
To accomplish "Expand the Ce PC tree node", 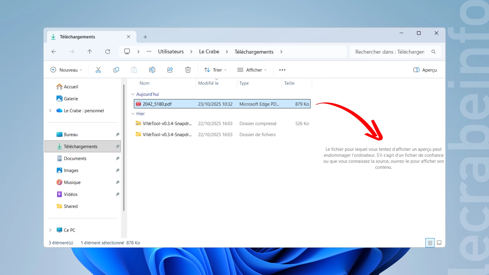I will point(50,230).
